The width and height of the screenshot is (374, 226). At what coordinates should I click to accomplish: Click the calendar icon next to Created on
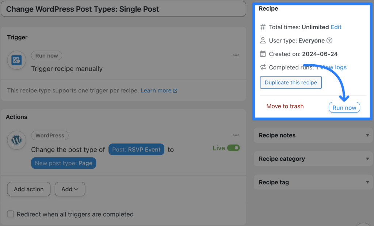(x=262, y=54)
